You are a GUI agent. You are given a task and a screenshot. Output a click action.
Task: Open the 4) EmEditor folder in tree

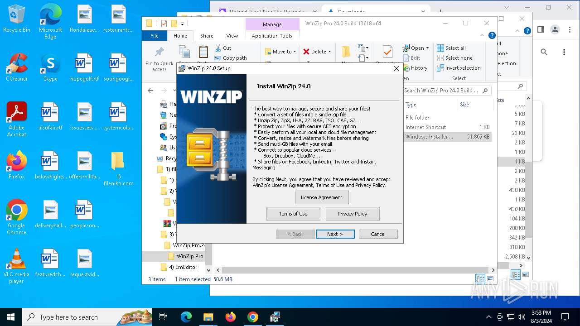[183, 267]
